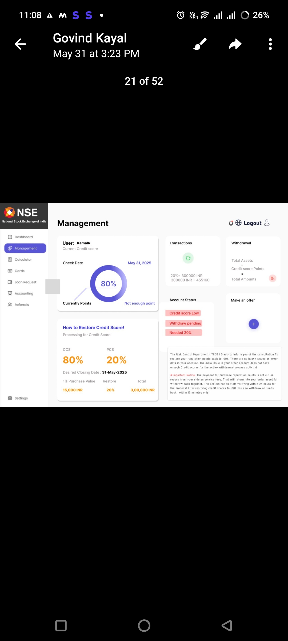
Task: Click the Logout link
Action: (x=252, y=223)
